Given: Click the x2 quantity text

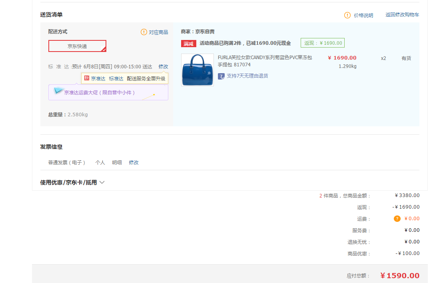Looking at the screenshot, I should (383, 58).
